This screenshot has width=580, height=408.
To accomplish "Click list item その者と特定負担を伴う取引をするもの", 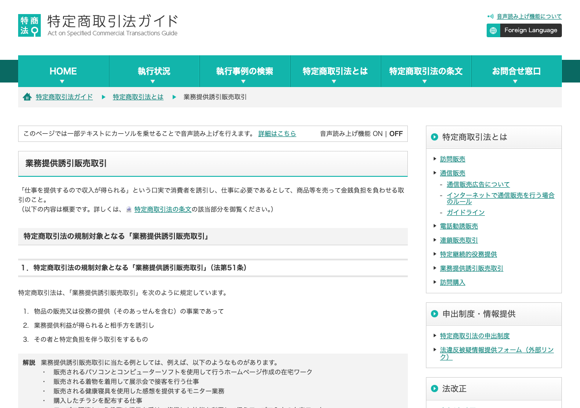I will [91, 340].
